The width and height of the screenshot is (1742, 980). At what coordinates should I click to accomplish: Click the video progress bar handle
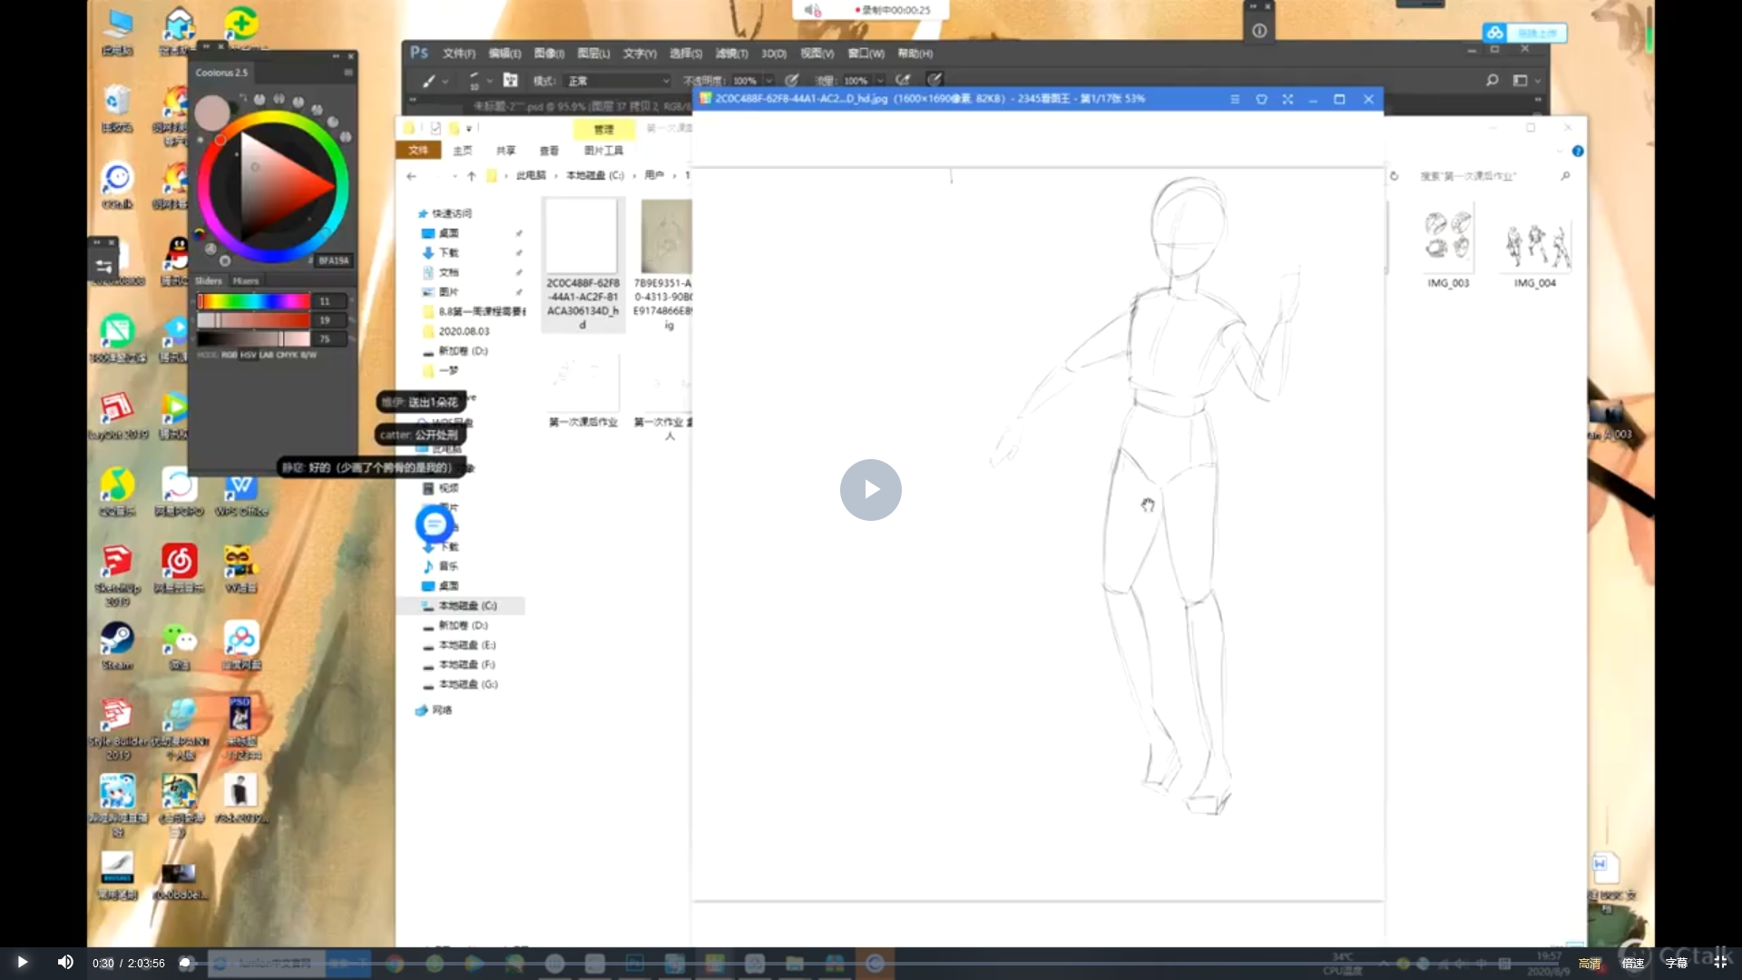(185, 963)
